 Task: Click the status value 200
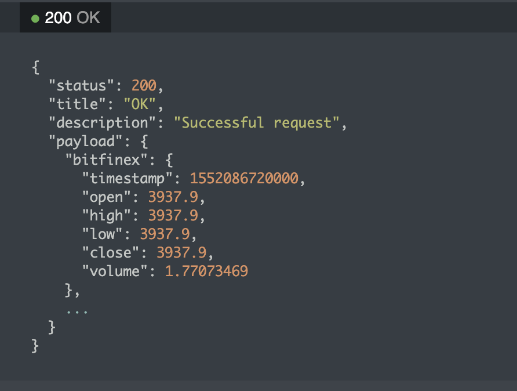(x=144, y=86)
